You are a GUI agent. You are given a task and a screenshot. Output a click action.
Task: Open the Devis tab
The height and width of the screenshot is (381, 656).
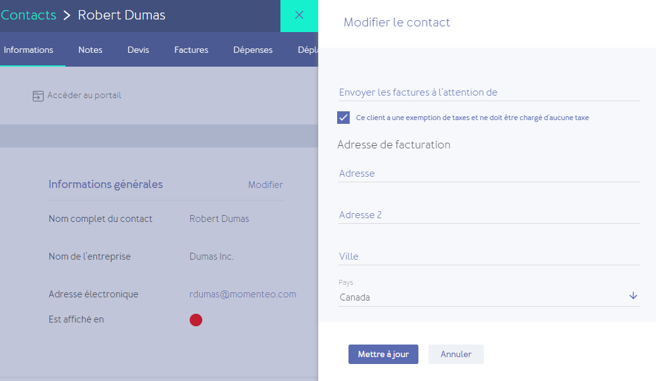[x=138, y=50]
